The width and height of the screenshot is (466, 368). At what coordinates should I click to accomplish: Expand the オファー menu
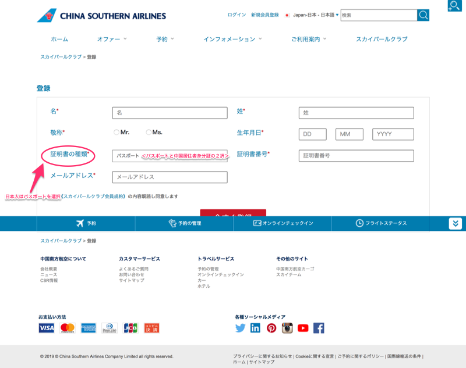tap(112, 39)
